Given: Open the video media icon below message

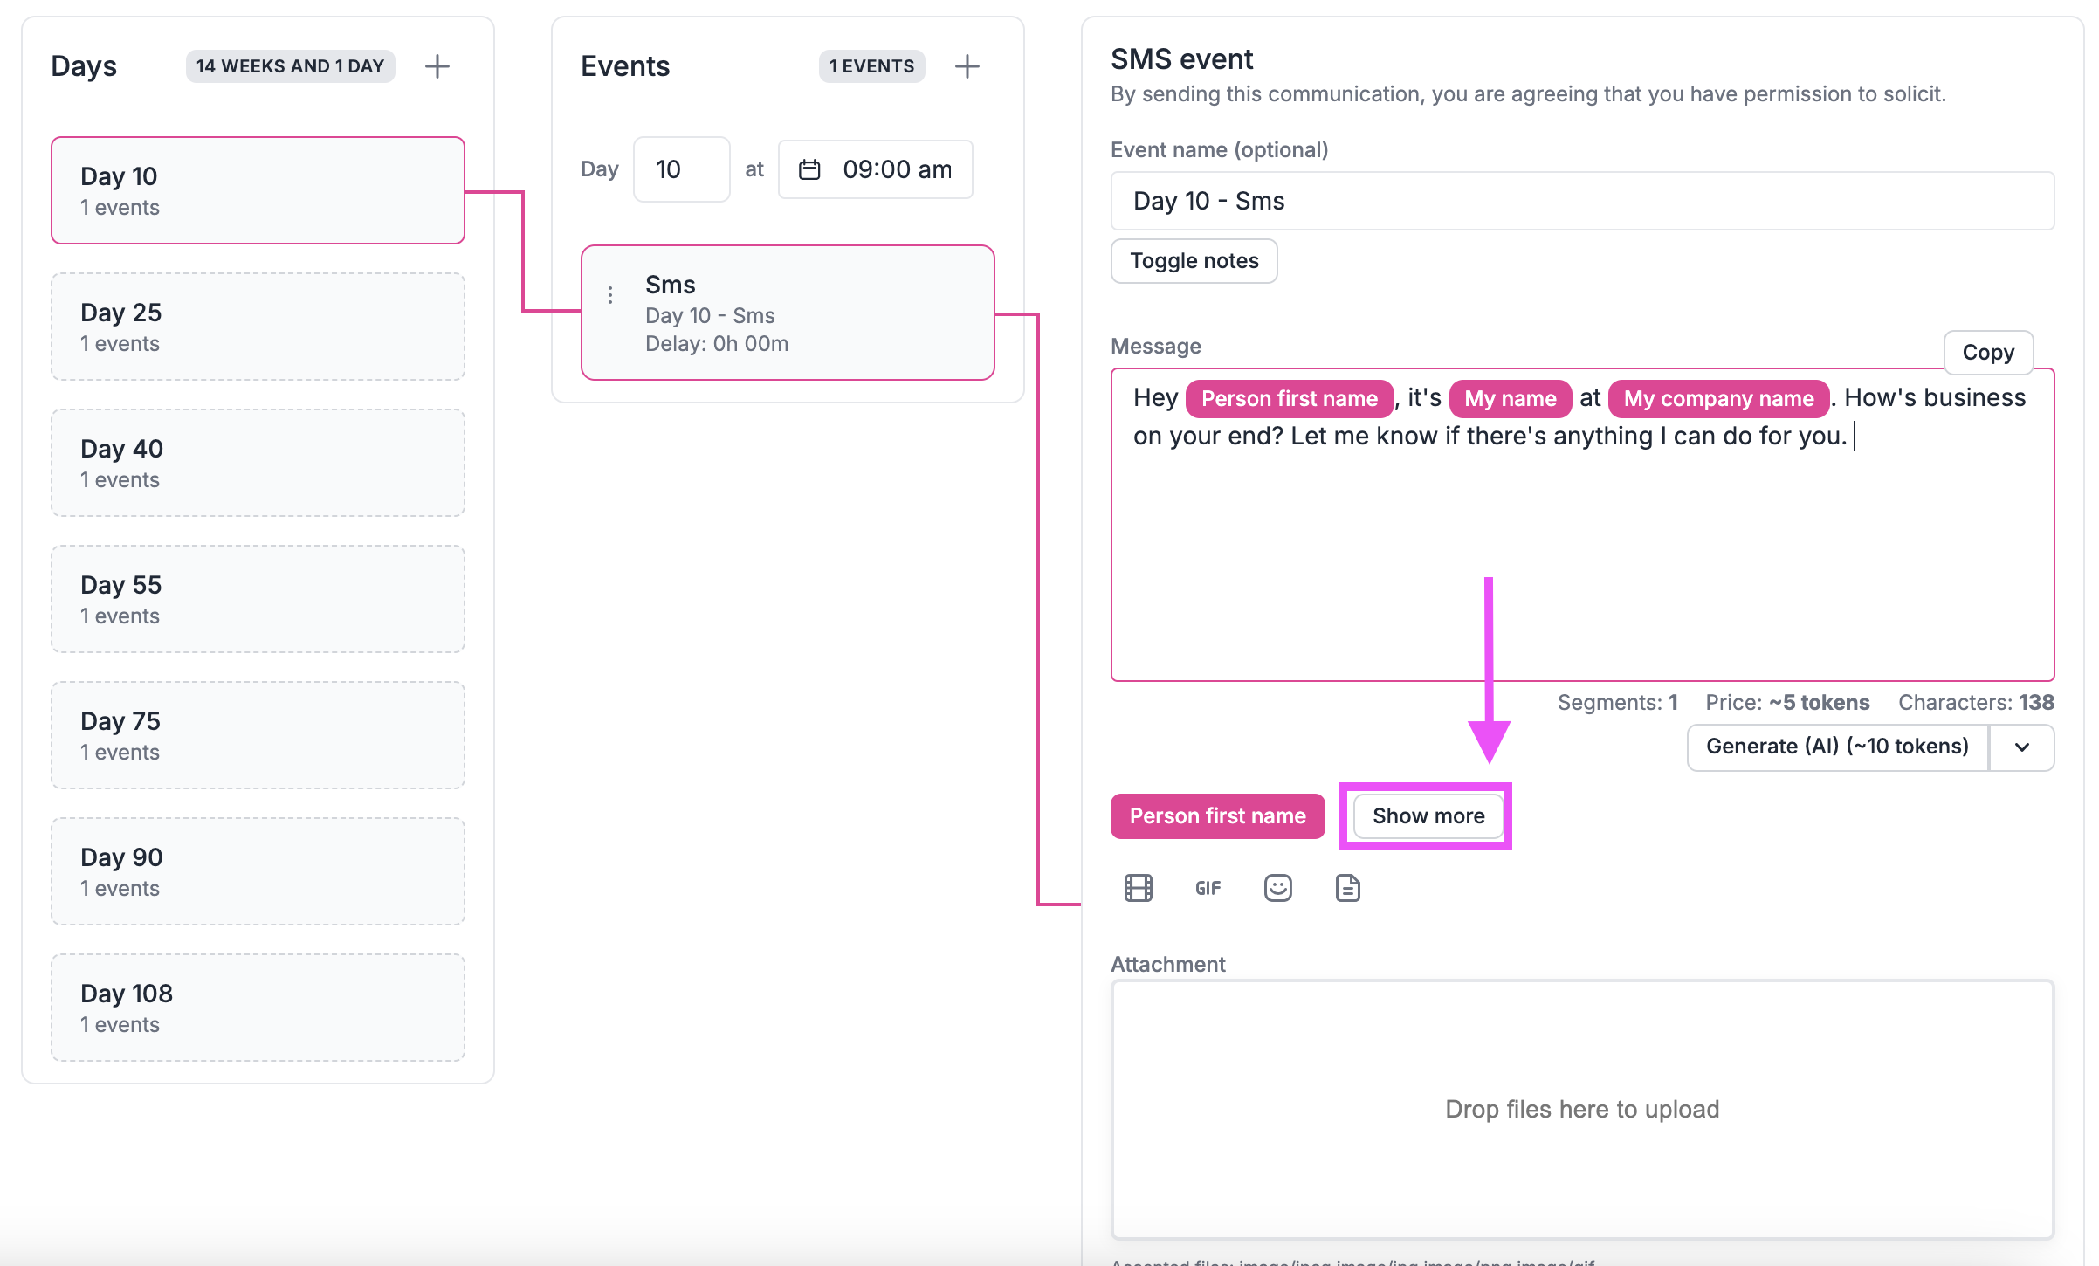Looking at the screenshot, I should click(1138, 888).
